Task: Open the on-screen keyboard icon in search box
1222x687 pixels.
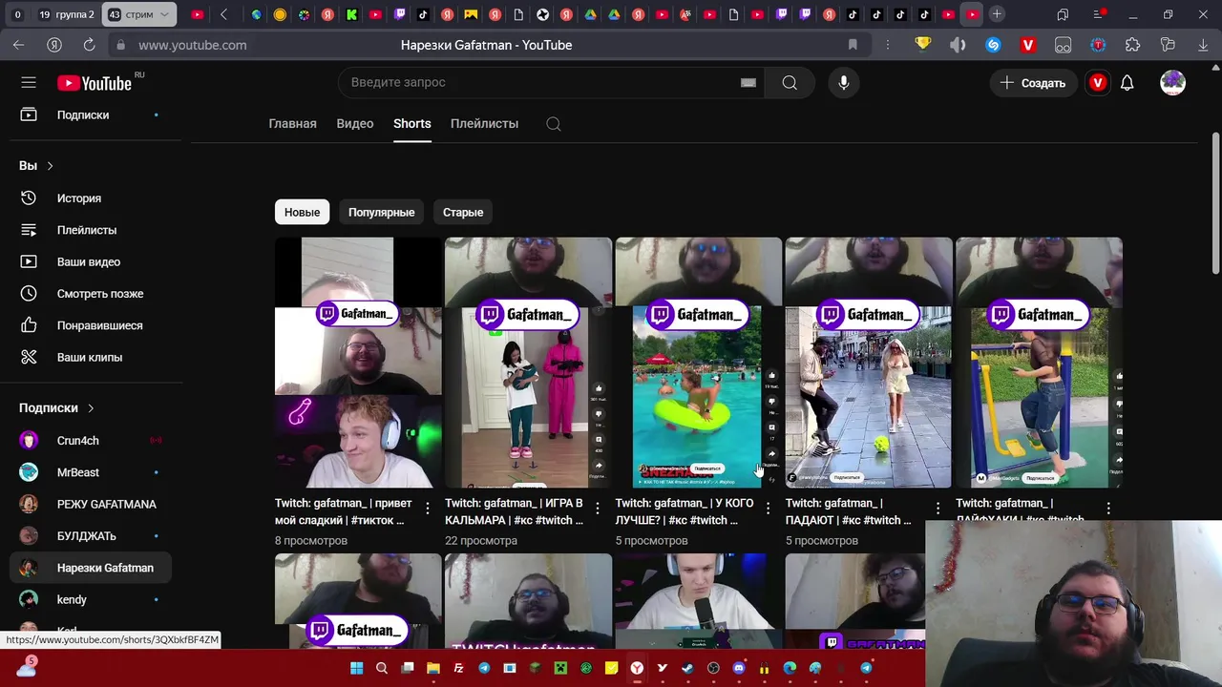Action: tap(748, 83)
